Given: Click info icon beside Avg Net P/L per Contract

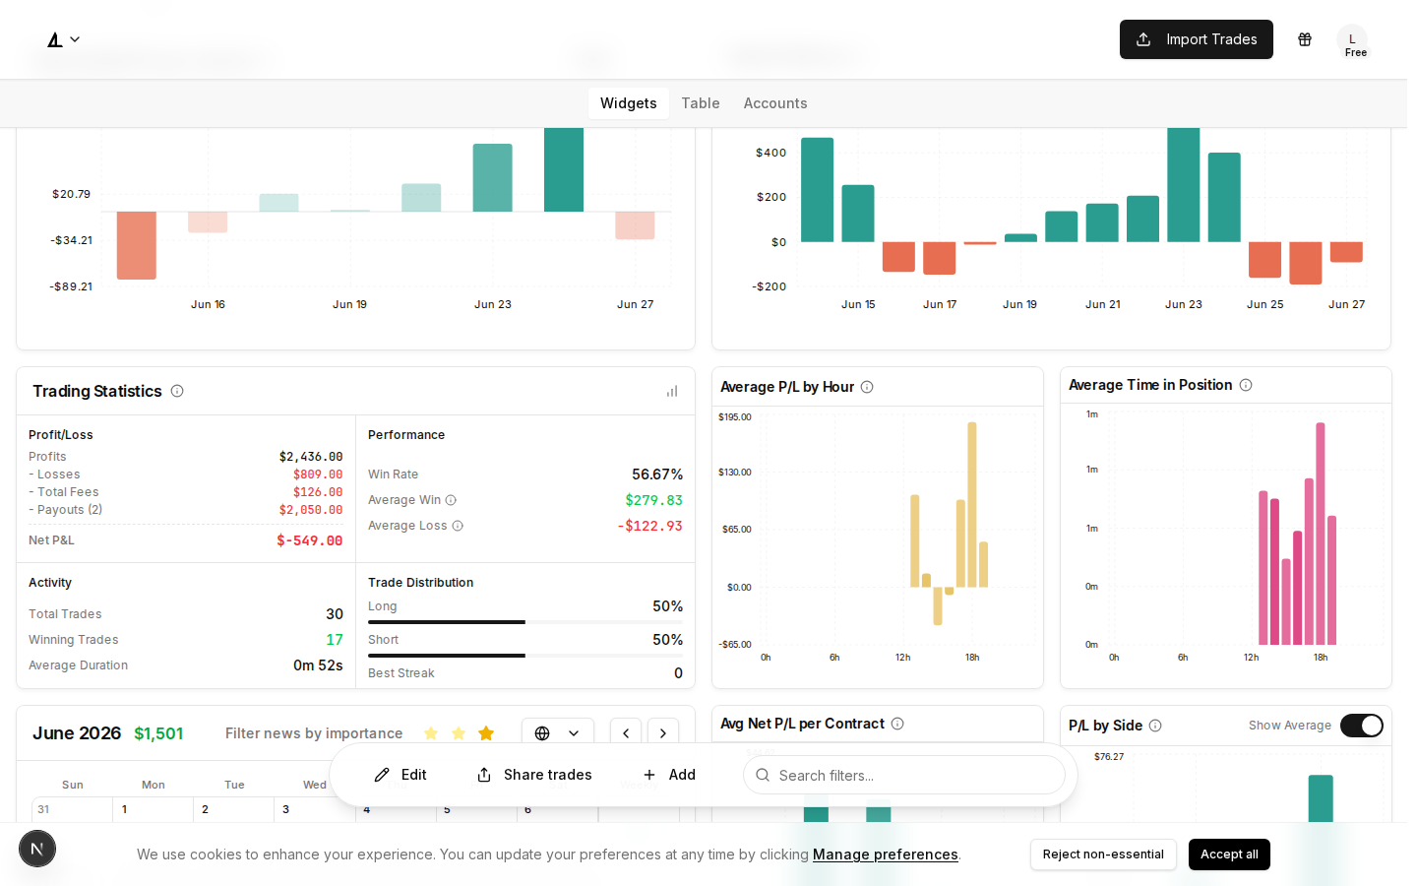Looking at the screenshot, I should (897, 724).
